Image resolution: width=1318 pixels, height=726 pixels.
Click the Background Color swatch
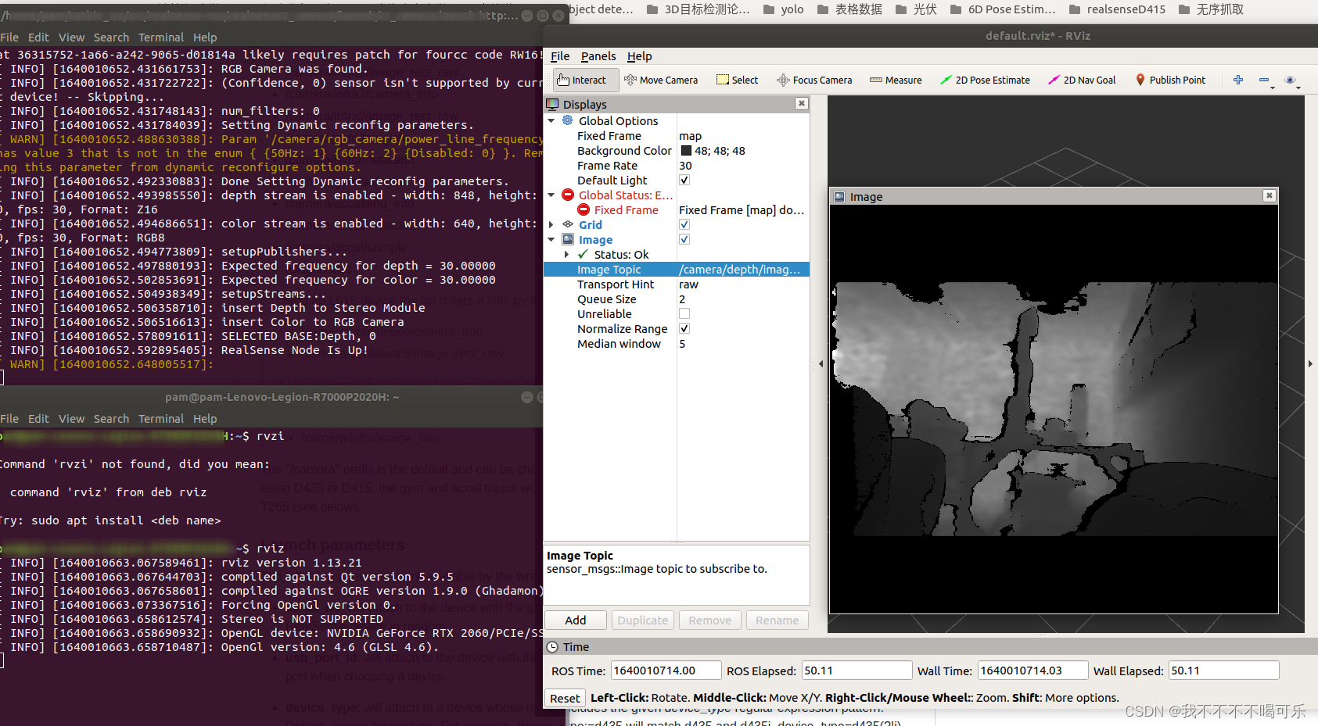(686, 151)
